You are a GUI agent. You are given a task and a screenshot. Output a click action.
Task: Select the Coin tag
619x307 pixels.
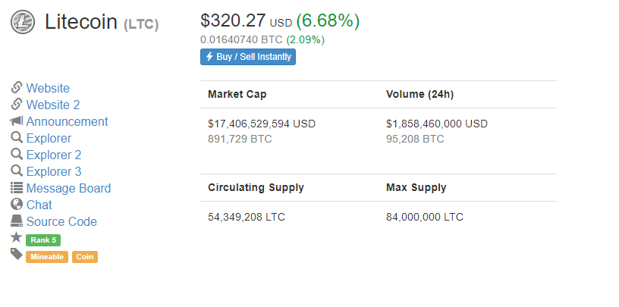pyautogui.click(x=85, y=257)
